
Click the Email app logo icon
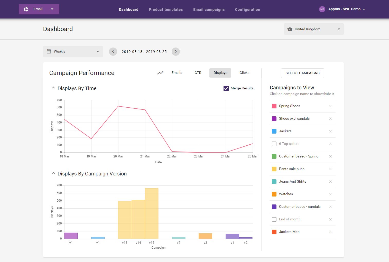point(26,9)
